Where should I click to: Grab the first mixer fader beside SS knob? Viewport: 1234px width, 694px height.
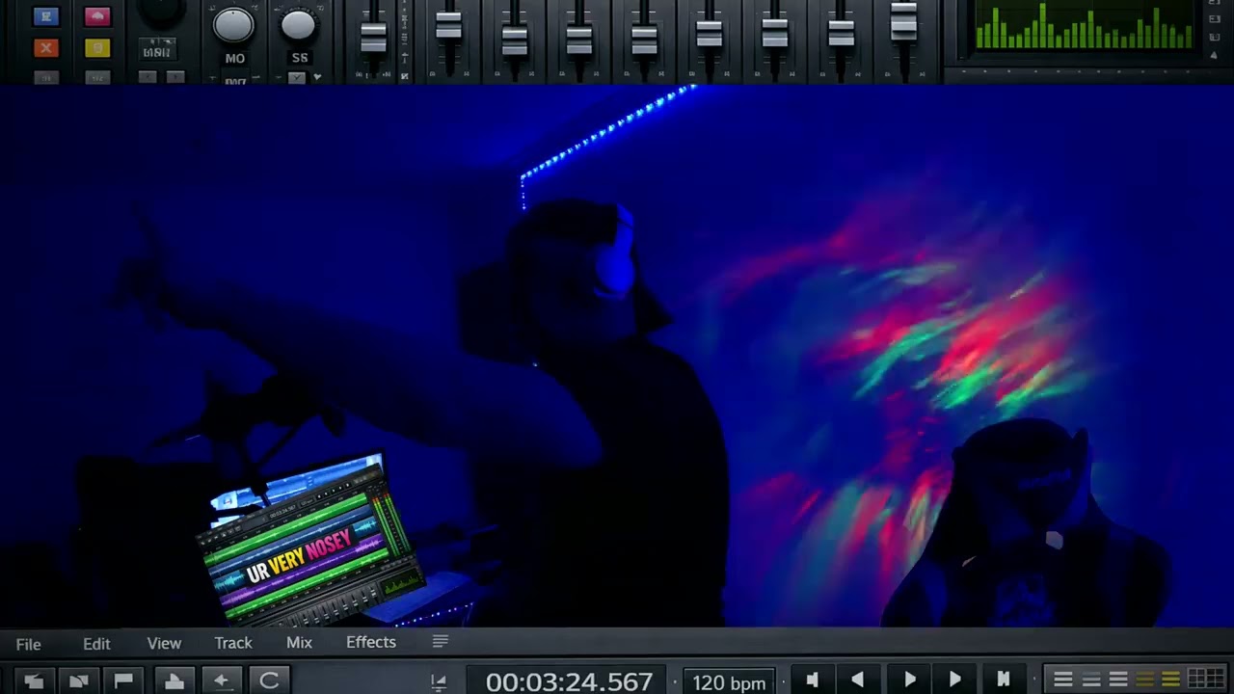[373, 37]
